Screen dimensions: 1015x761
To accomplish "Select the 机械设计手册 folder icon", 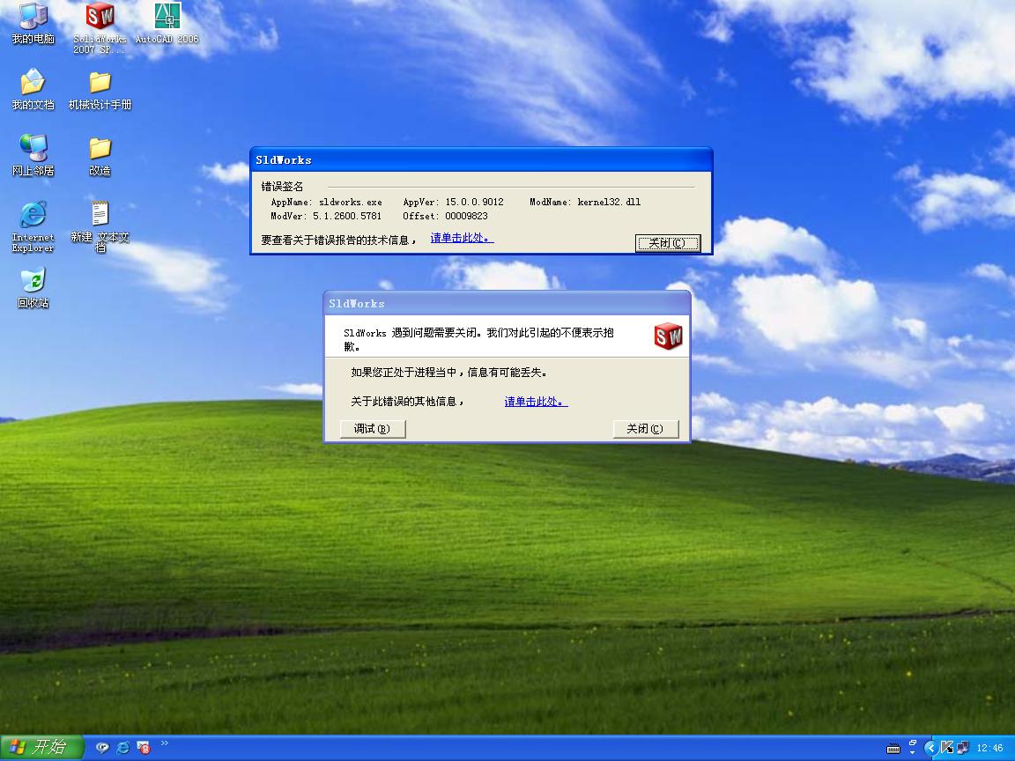I will click(100, 90).
